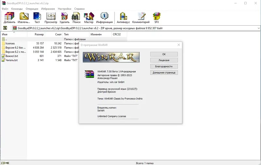
Task: Click the packed value 18 242
Action: pyautogui.click(x=58, y=44)
